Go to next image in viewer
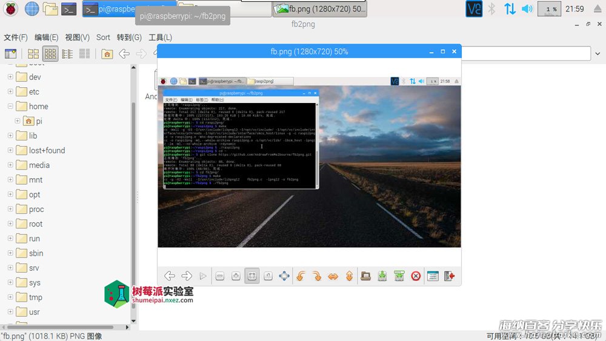 pyautogui.click(x=187, y=276)
